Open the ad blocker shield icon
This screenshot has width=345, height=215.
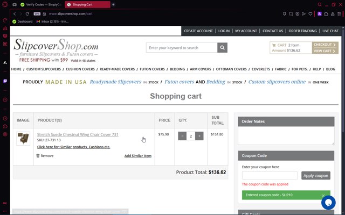(298, 14)
